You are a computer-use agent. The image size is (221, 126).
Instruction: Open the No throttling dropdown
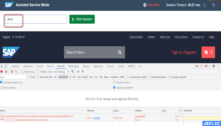point(61,72)
